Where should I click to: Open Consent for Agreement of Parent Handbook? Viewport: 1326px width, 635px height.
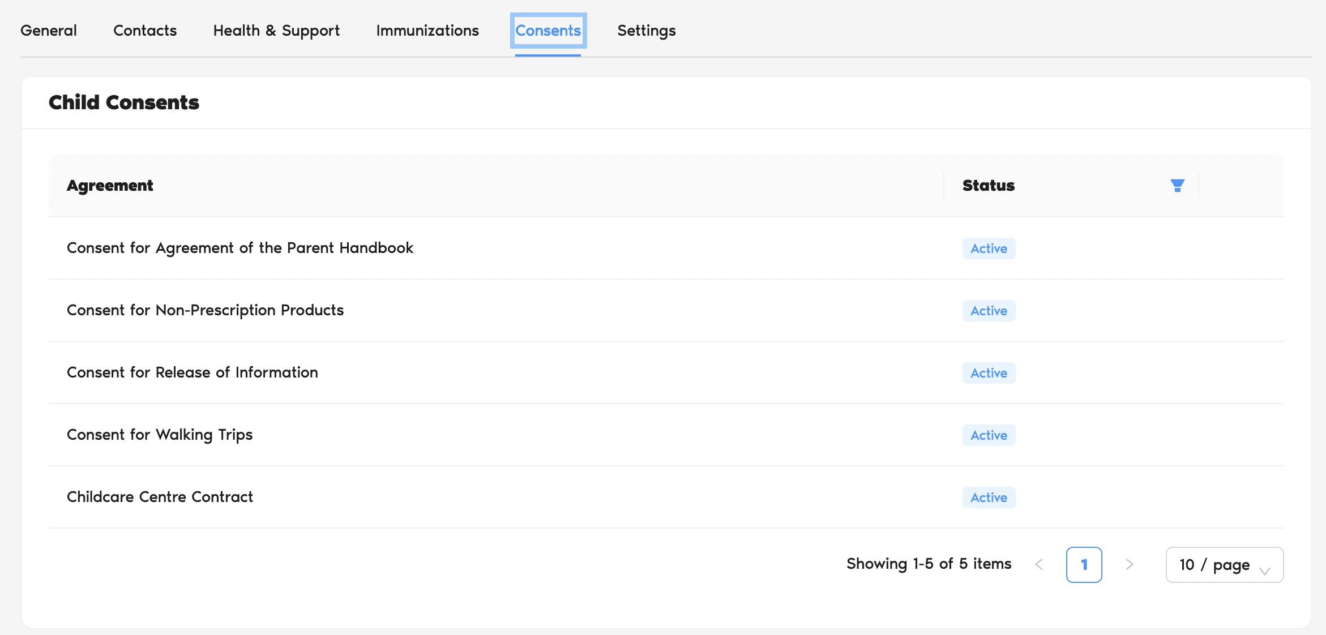[x=240, y=248]
